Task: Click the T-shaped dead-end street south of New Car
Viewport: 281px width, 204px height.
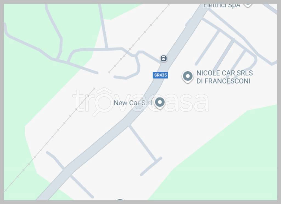Action: 145,149
